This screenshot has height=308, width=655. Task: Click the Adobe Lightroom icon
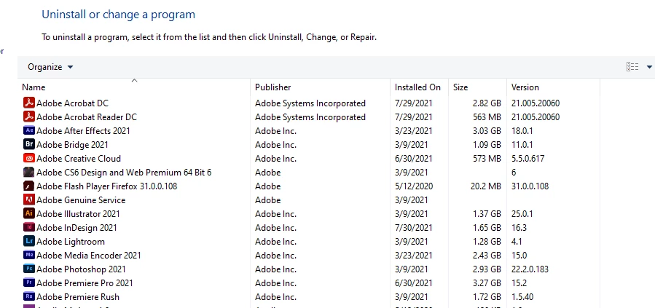pyautogui.click(x=29, y=242)
